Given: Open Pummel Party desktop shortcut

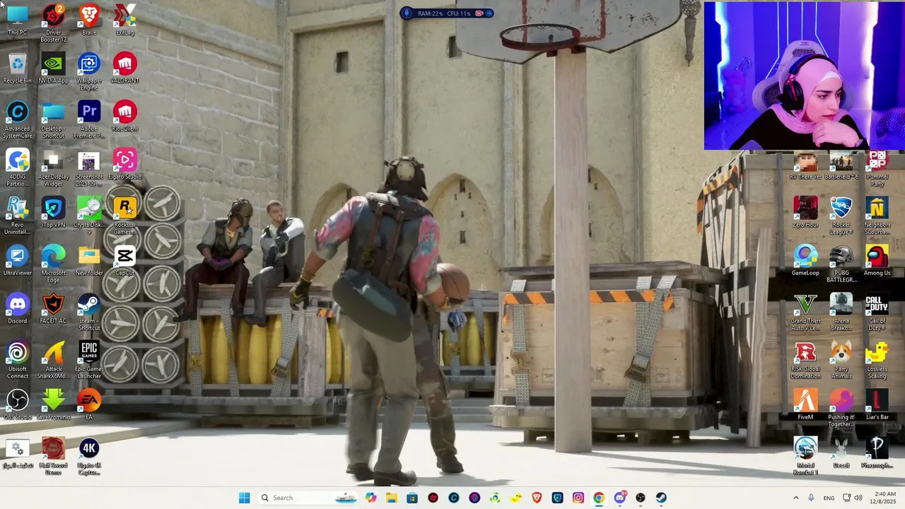Looking at the screenshot, I should coord(877,170).
